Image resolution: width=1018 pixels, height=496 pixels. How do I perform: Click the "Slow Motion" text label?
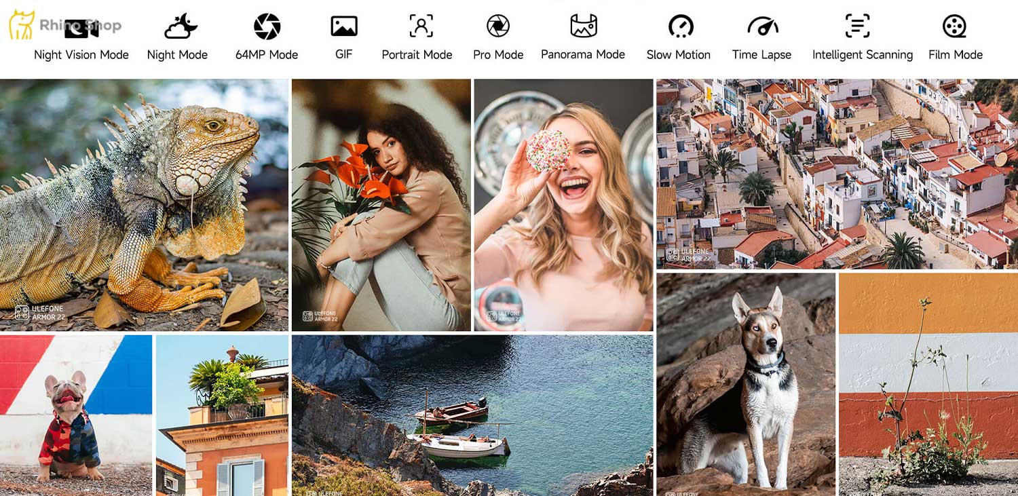679,55
